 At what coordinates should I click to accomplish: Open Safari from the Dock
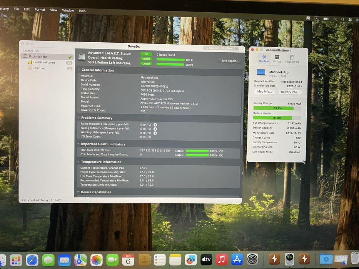(32, 260)
